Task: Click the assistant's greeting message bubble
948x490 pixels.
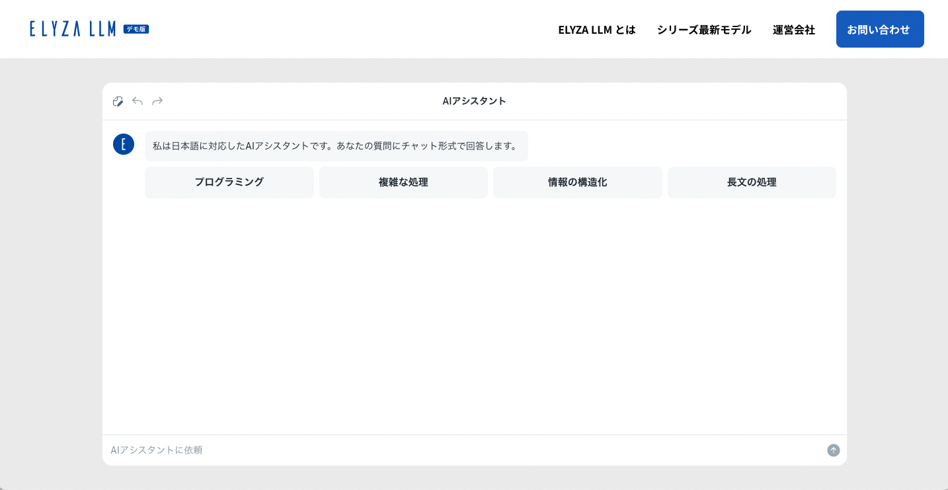Action: (336, 146)
